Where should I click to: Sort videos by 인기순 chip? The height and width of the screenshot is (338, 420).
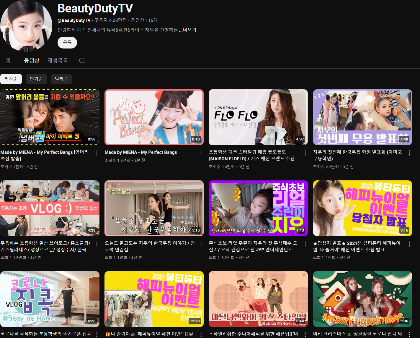click(36, 79)
